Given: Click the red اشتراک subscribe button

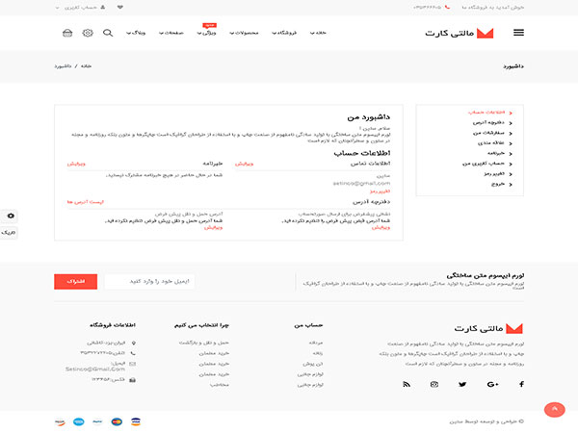Looking at the screenshot, I should pos(73,281).
